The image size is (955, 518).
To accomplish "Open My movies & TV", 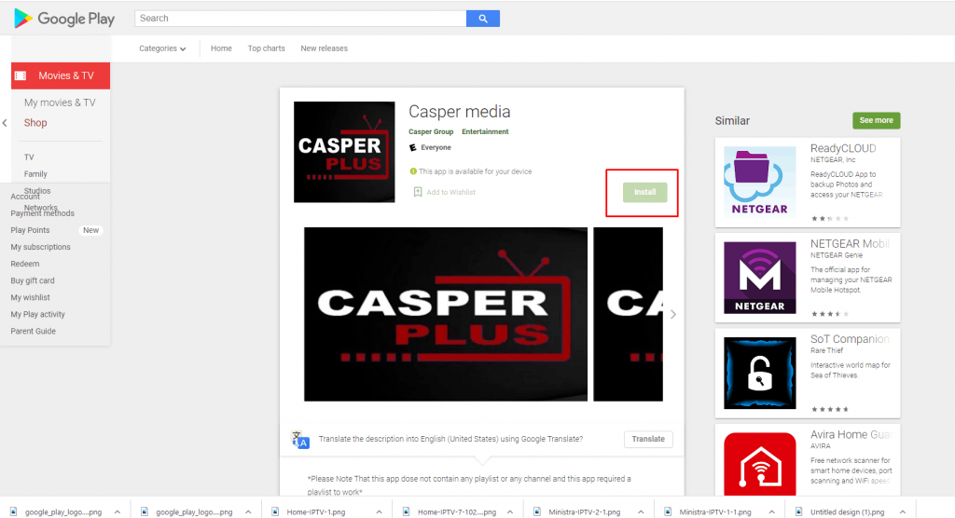I will [60, 102].
